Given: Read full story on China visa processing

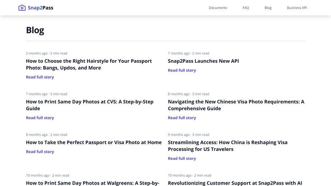Looking at the screenshot, I should [182, 158].
